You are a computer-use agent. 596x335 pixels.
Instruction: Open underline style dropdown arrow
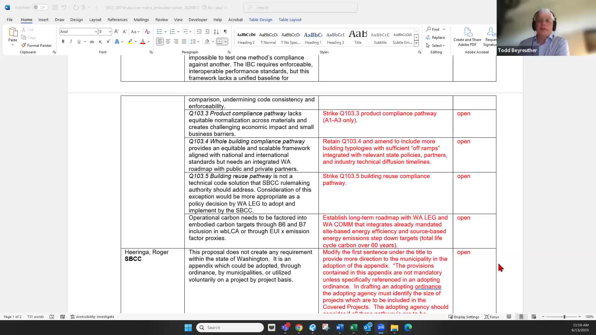(x=84, y=41)
